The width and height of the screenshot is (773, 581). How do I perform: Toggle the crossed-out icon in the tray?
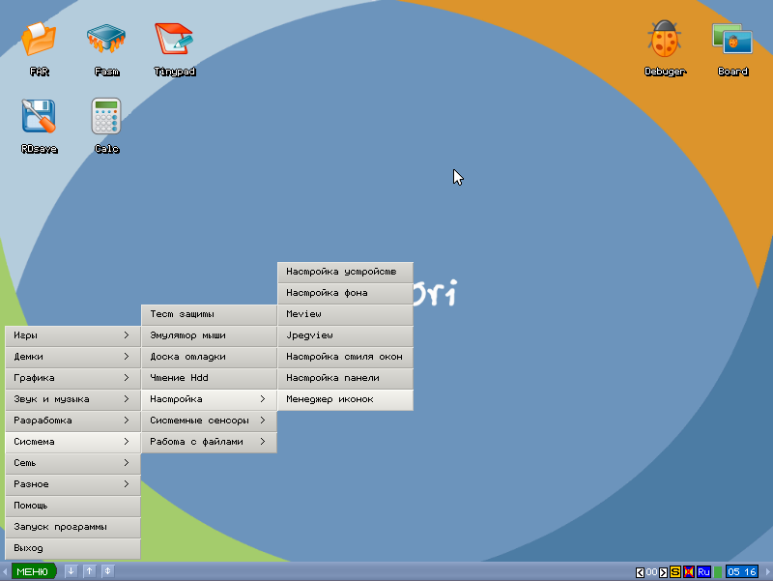point(689,572)
